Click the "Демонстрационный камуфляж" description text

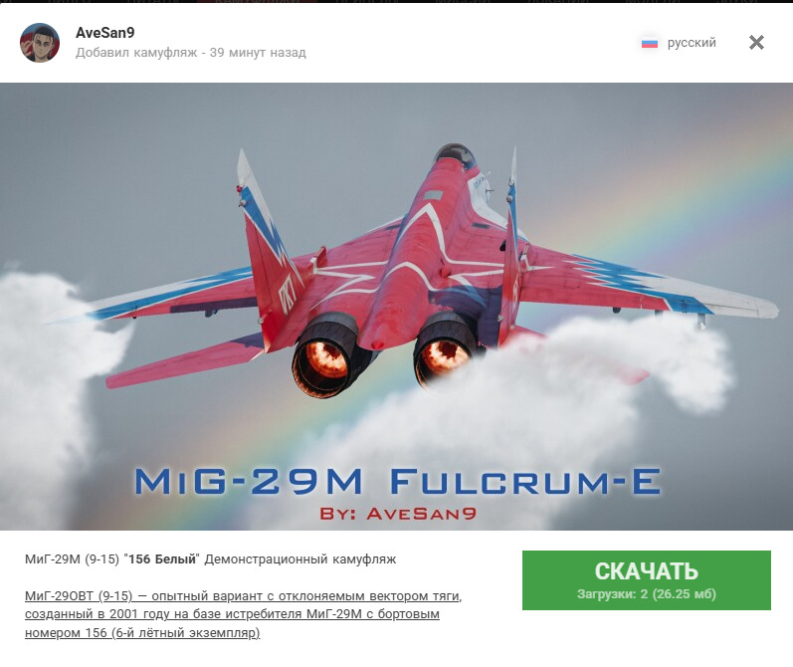click(300, 559)
